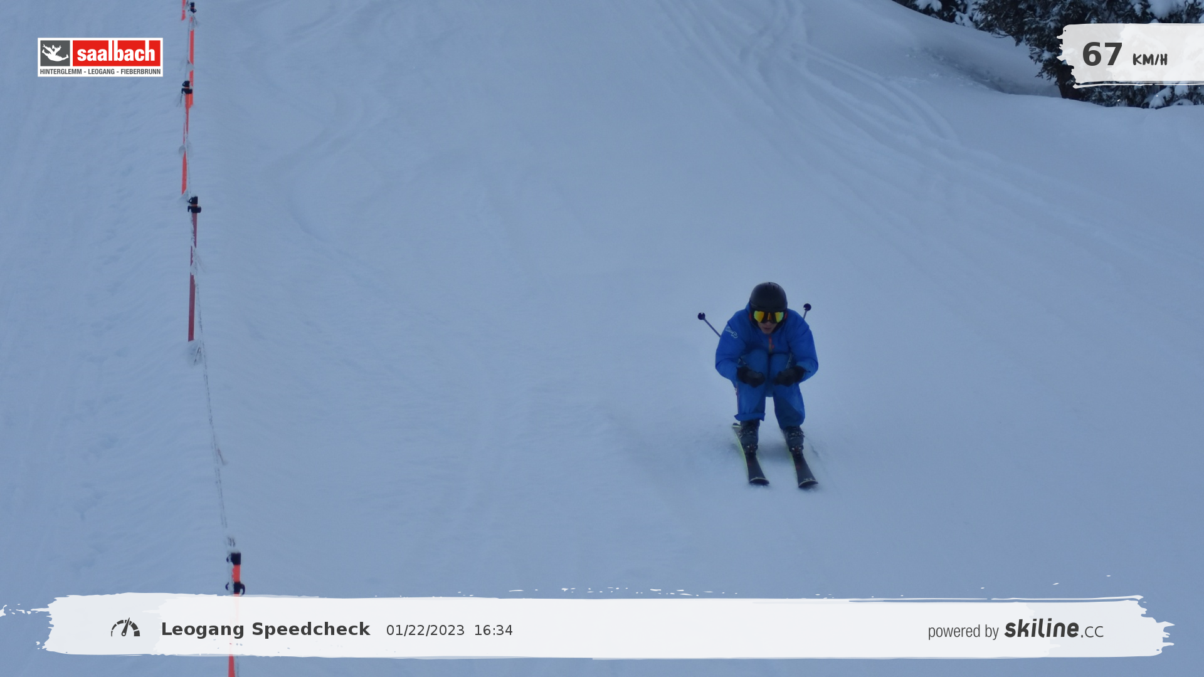Click the orange fence pole near bottom banner
Viewport: 1204px width, 677px height.
click(x=236, y=574)
